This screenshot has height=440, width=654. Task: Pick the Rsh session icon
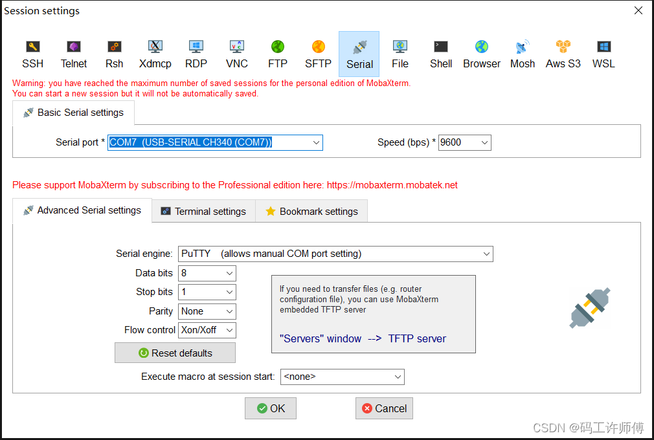pos(114,54)
